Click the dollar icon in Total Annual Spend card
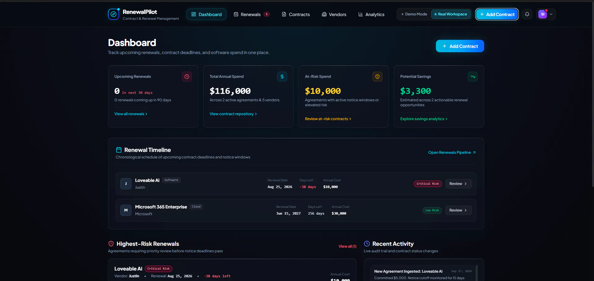 click(x=282, y=77)
